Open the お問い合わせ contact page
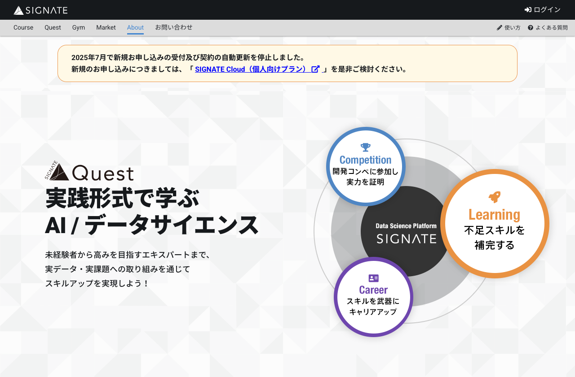 coord(174,27)
